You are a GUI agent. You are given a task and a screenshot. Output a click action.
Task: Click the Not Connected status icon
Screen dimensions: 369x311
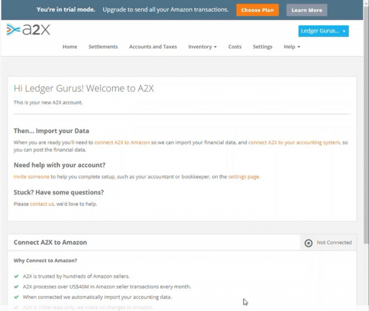click(x=308, y=243)
